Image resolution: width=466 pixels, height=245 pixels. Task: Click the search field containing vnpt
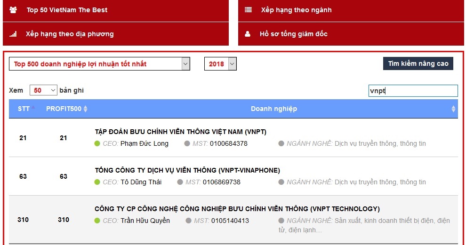(x=413, y=91)
